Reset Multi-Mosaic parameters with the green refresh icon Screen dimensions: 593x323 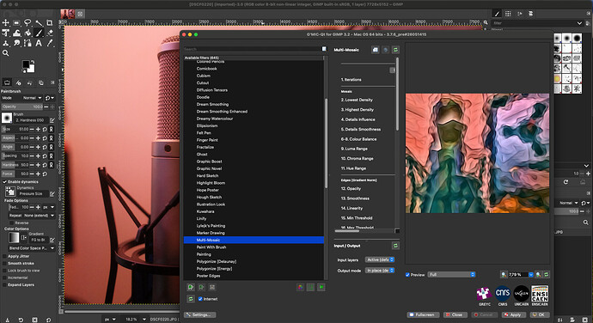(x=395, y=50)
